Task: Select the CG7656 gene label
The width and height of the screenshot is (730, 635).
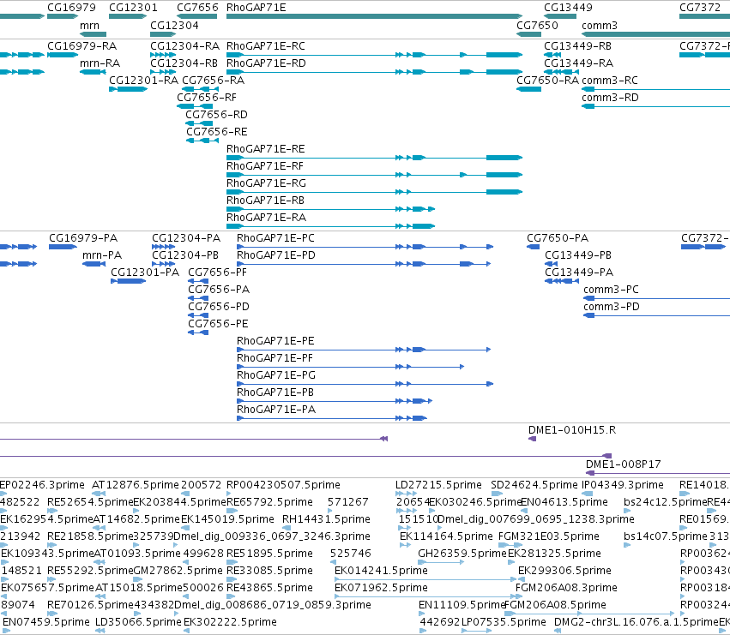Action: coord(197,8)
